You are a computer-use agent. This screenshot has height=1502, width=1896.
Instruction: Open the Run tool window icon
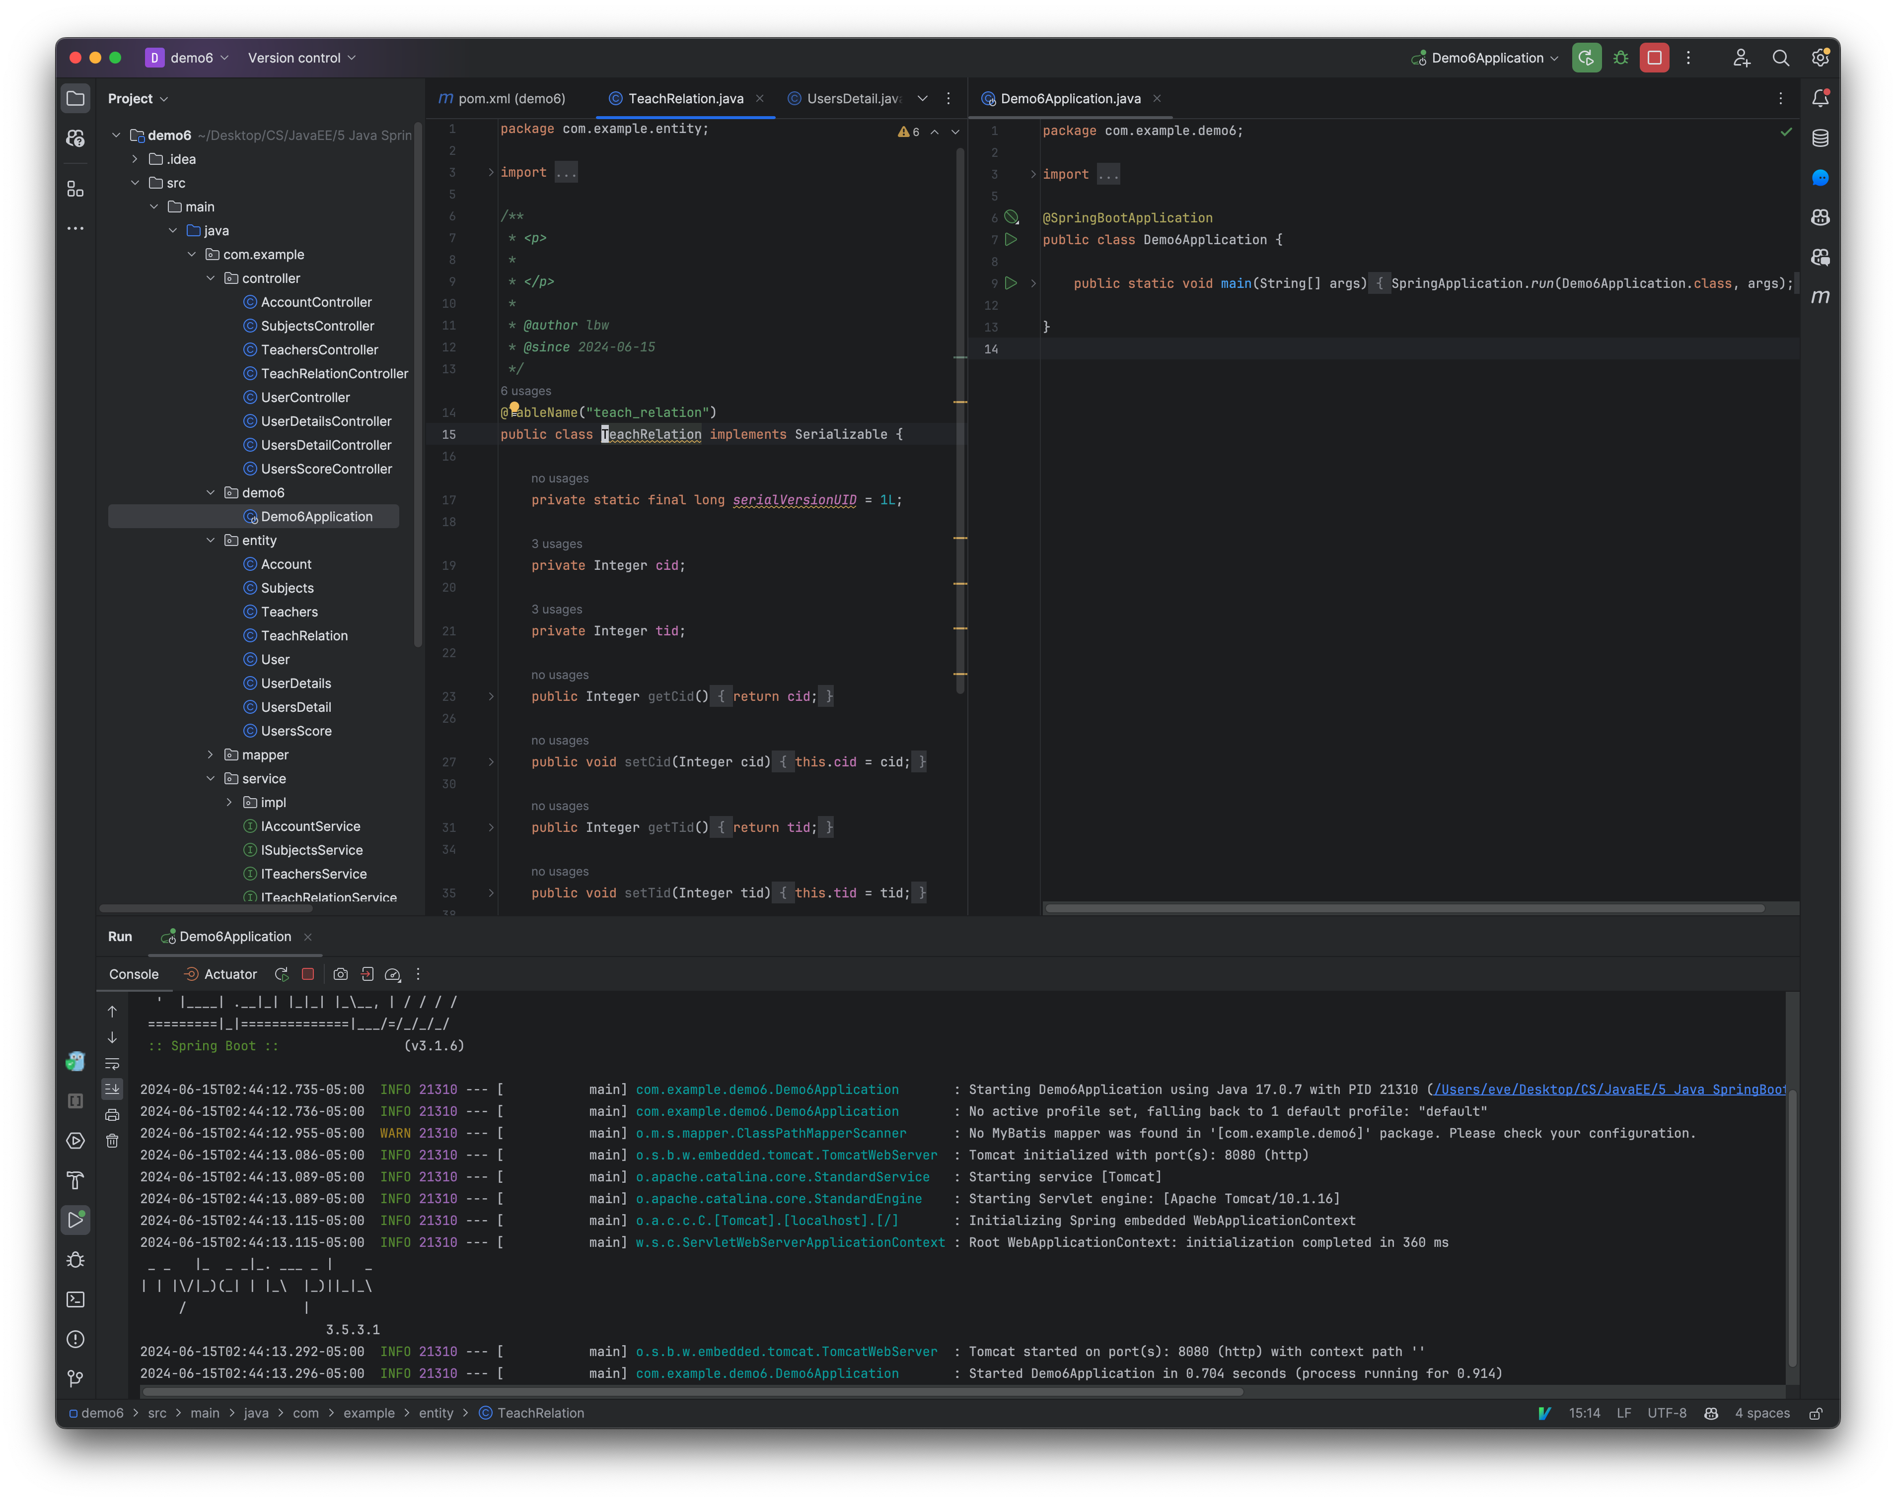coord(75,1220)
